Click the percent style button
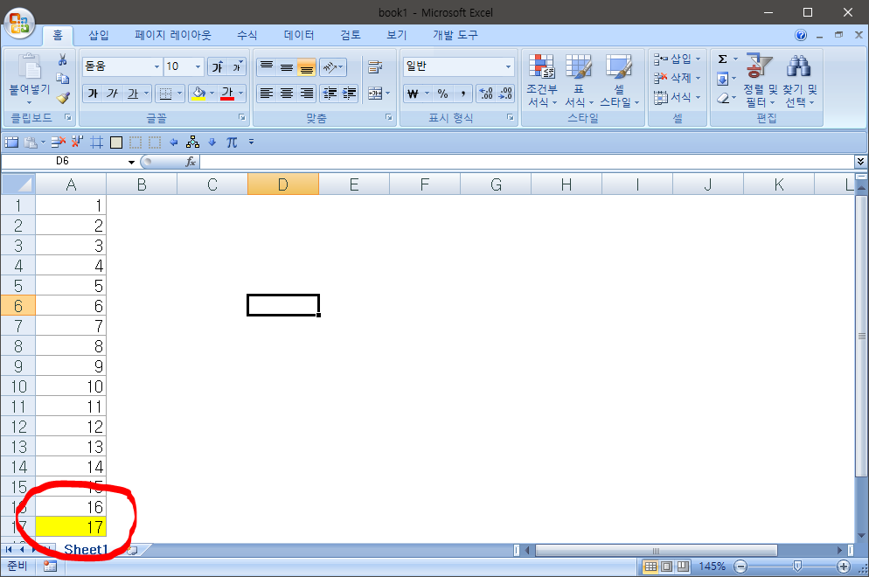Viewport: 869px width, 577px height. pos(442,94)
